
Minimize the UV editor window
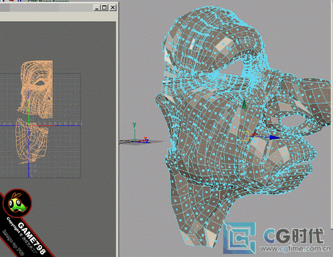(x=97, y=8)
